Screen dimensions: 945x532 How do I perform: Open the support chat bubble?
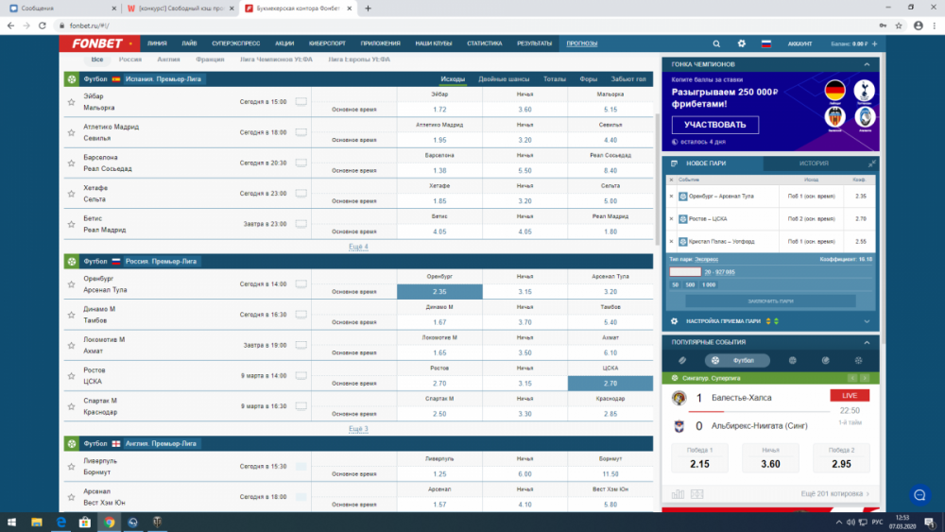(919, 494)
